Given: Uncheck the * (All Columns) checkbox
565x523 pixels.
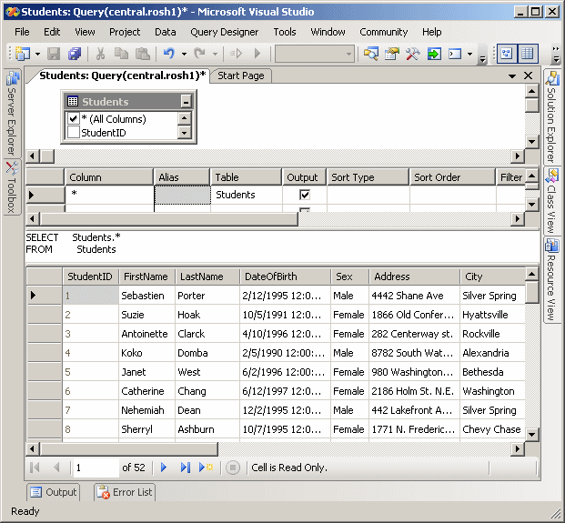Looking at the screenshot, I should (x=74, y=118).
